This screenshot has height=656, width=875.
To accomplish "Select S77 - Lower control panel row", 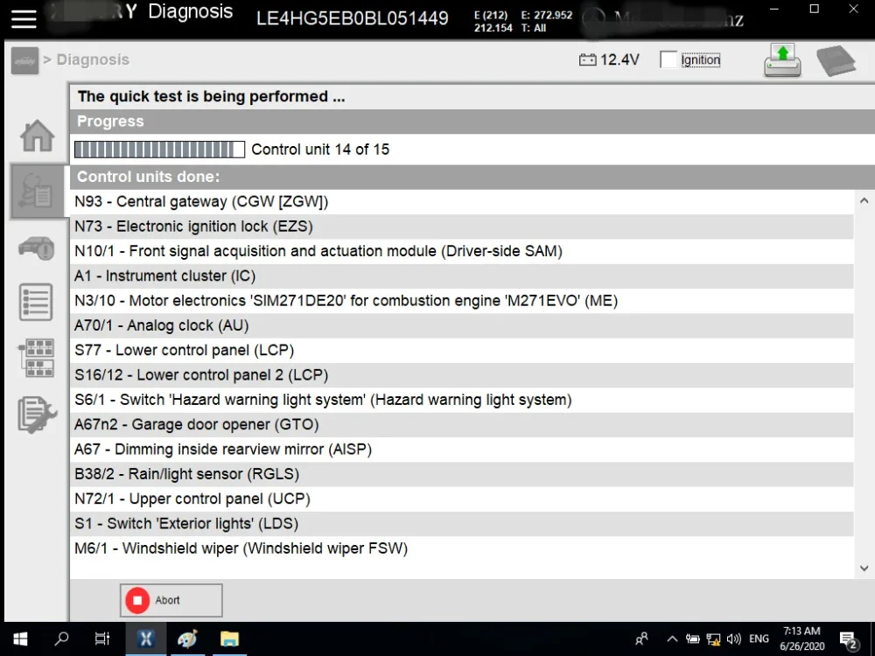I will coord(462,350).
